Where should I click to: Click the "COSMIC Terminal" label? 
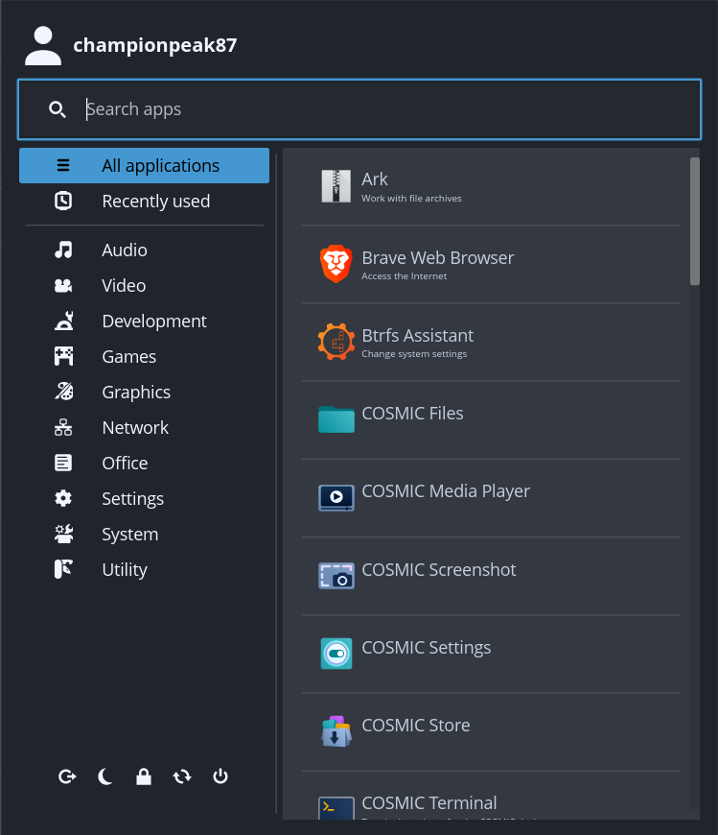click(x=429, y=803)
